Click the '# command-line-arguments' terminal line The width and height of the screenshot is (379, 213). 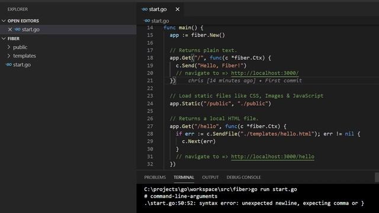[x=181, y=196]
